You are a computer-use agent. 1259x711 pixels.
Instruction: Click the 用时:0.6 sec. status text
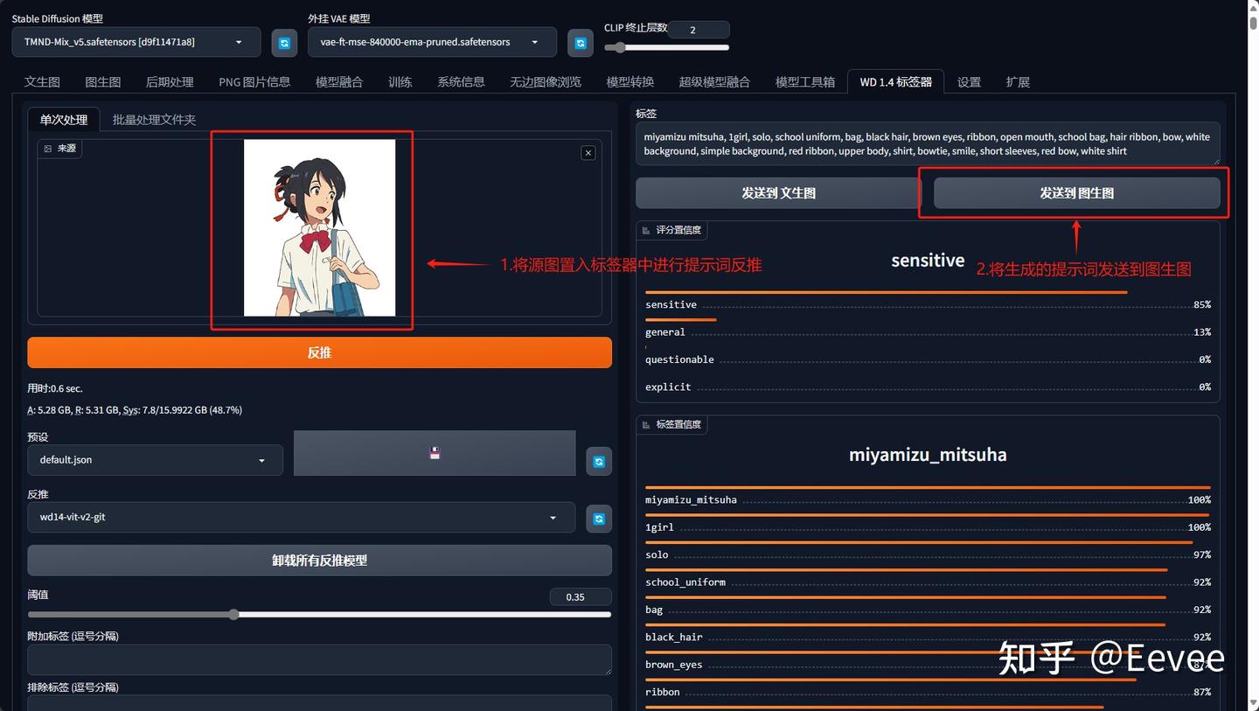(55, 388)
